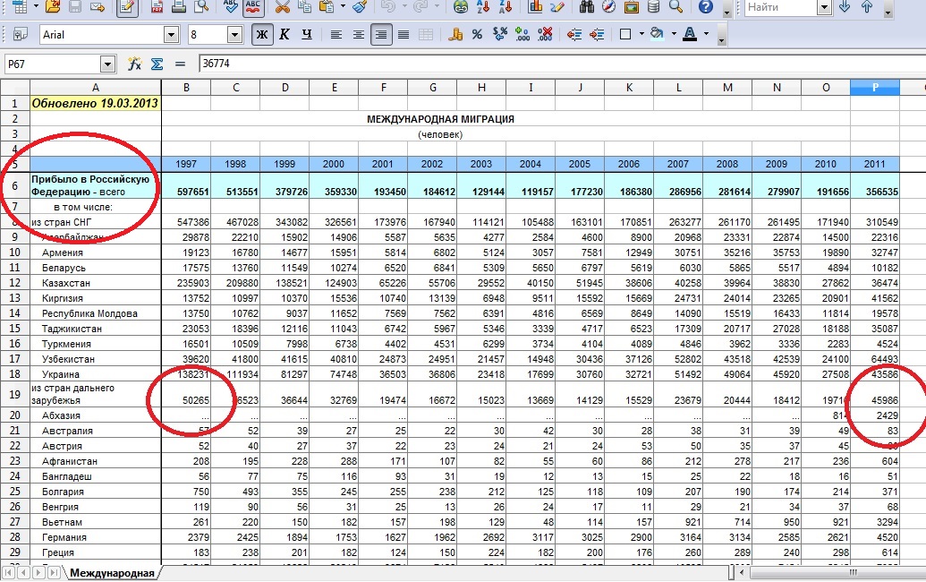Select column P header
The width and height of the screenshot is (926, 582).
[x=874, y=87]
